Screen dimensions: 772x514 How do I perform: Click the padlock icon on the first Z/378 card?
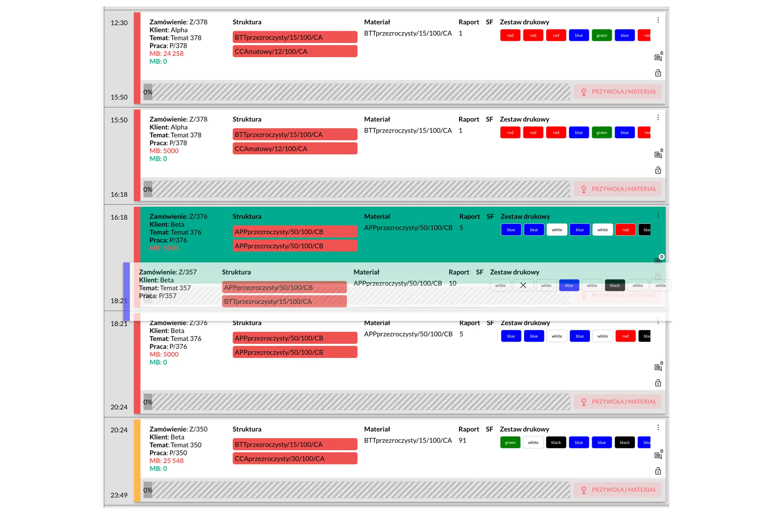[659, 73]
